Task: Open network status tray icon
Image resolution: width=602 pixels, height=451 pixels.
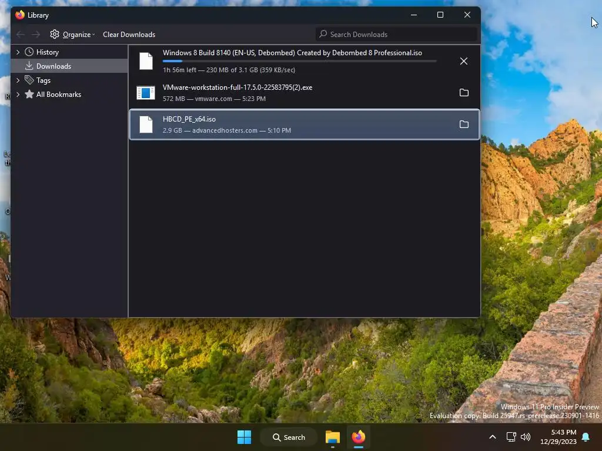Action: 511,437
